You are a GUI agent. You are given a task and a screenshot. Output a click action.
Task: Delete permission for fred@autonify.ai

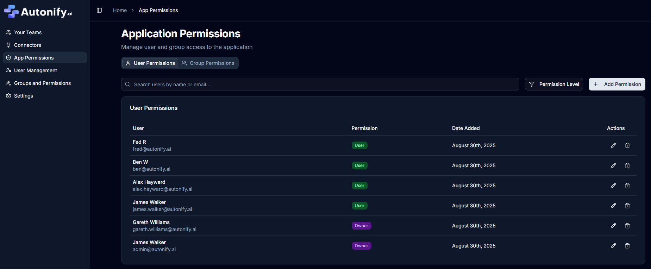627,145
